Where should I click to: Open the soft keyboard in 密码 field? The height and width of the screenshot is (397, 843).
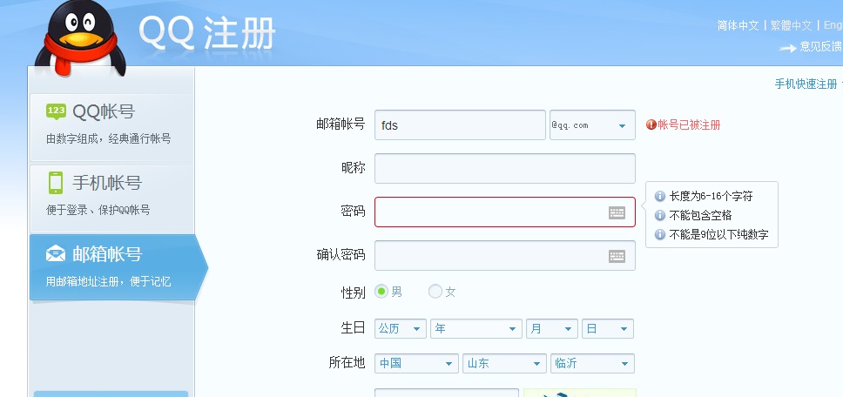(x=617, y=212)
